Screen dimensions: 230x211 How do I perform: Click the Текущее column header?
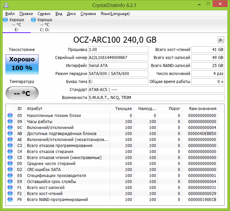click(x=122, y=108)
